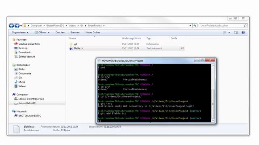Open the view options dropdown arrow
This screenshot has height=145, width=259.
(x=229, y=33)
